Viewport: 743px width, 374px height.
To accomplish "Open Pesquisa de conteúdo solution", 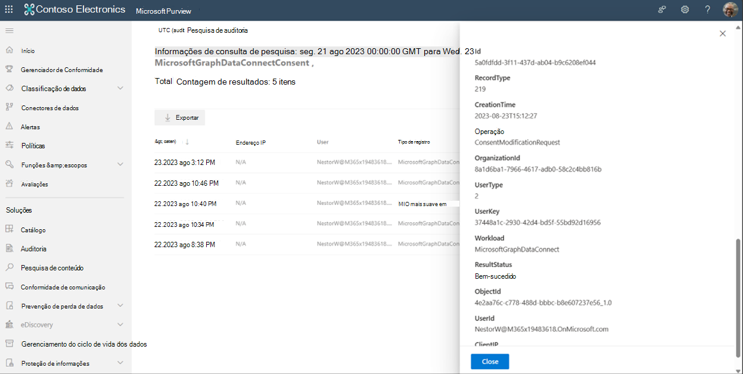I will pyautogui.click(x=52, y=268).
